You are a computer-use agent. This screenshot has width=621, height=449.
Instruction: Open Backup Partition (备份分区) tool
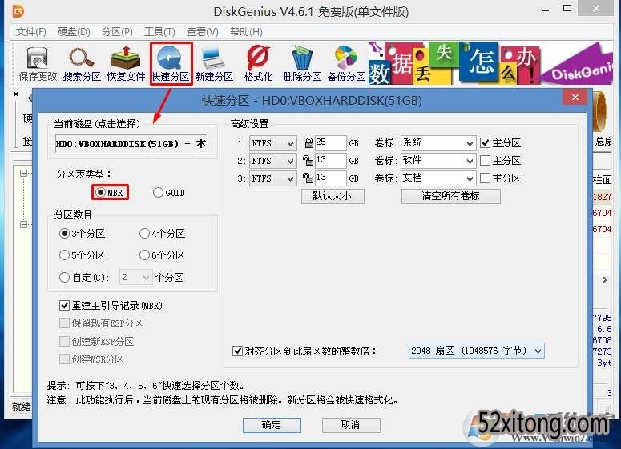(x=346, y=64)
